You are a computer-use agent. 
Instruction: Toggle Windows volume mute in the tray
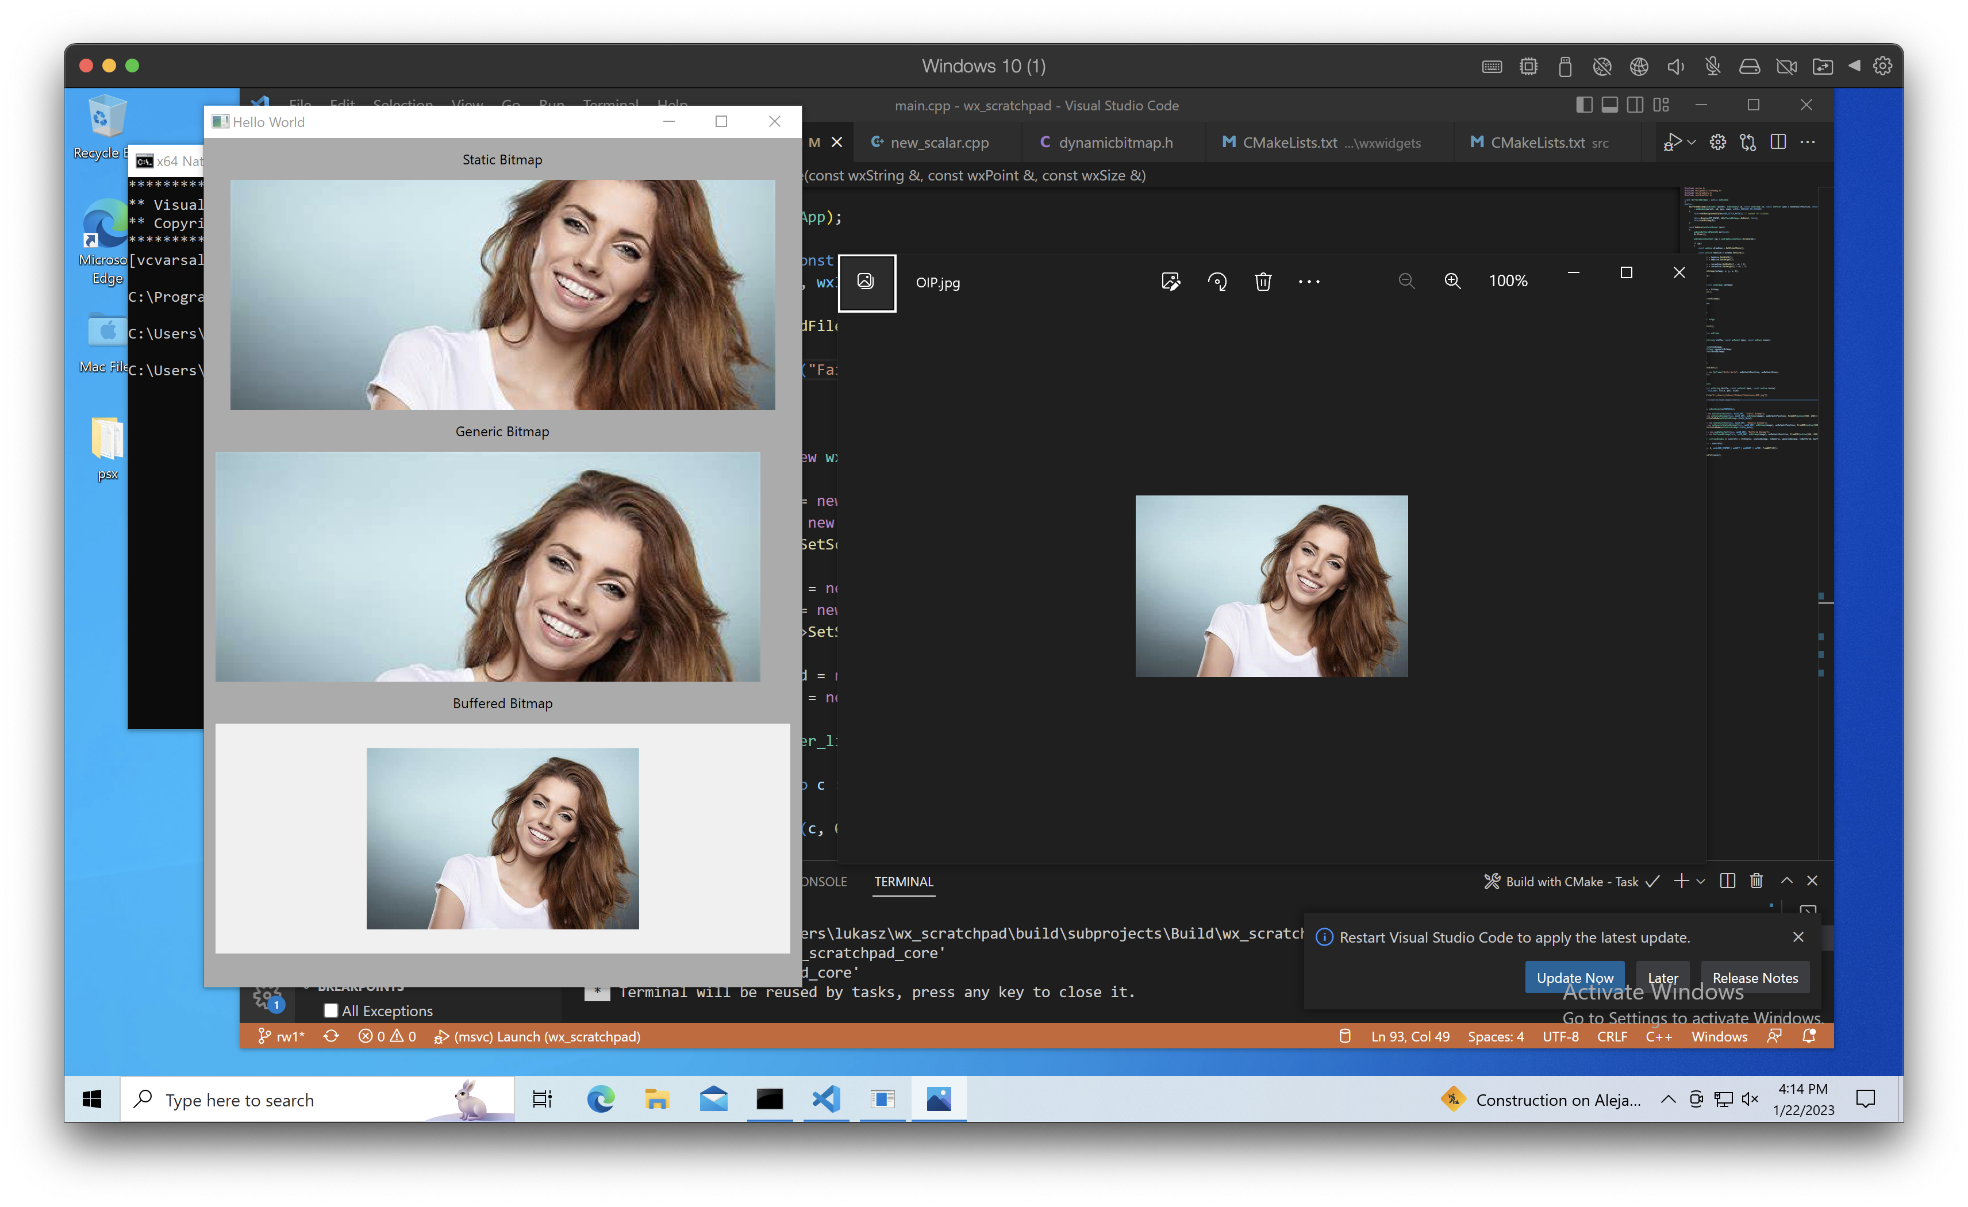[x=1749, y=1099]
